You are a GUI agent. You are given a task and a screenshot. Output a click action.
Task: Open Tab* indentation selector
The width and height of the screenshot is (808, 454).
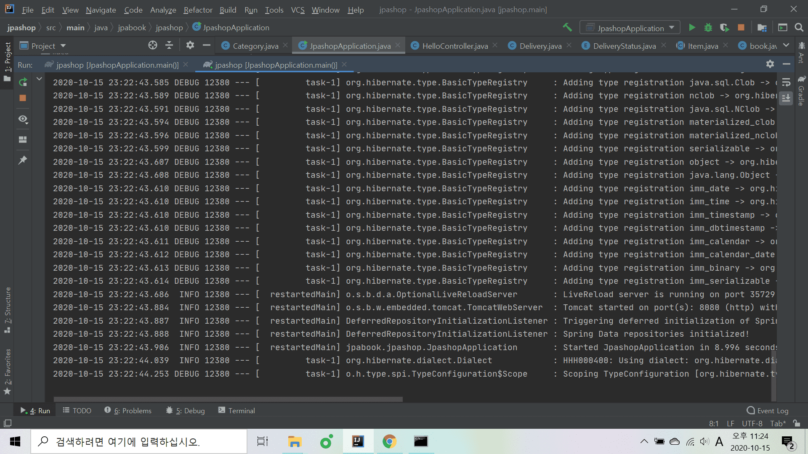point(778,423)
